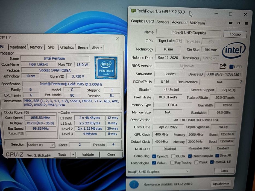Click the Die Size value 194 mm²
255x191 pixels.
click(x=211, y=50)
